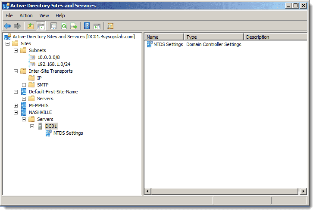Click the NASHVILLE site icon
The width and height of the screenshot is (316, 213).
pyautogui.click(x=24, y=112)
